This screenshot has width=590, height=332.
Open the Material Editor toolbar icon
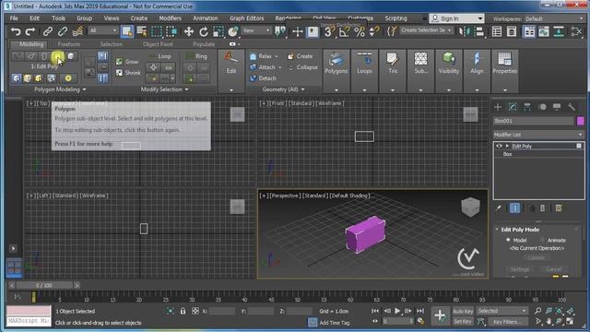coord(575,31)
